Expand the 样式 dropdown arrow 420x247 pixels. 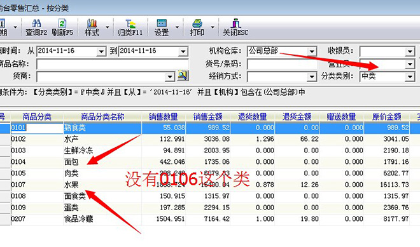pyautogui.click(x=108, y=27)
